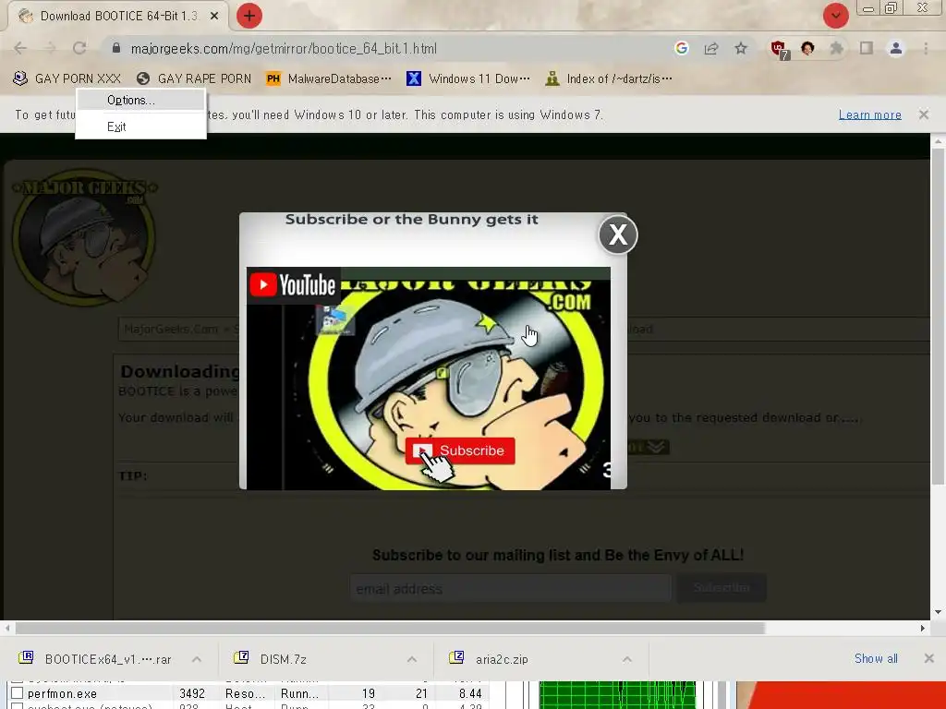This screenshot has height=709, width=946.
Task: Expand options for DISM.7z download
Action: point(412,659)
